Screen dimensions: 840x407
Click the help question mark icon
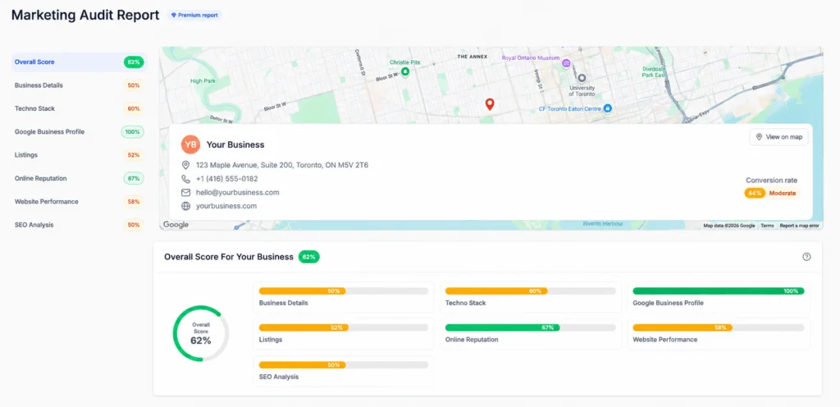[806, 257]
